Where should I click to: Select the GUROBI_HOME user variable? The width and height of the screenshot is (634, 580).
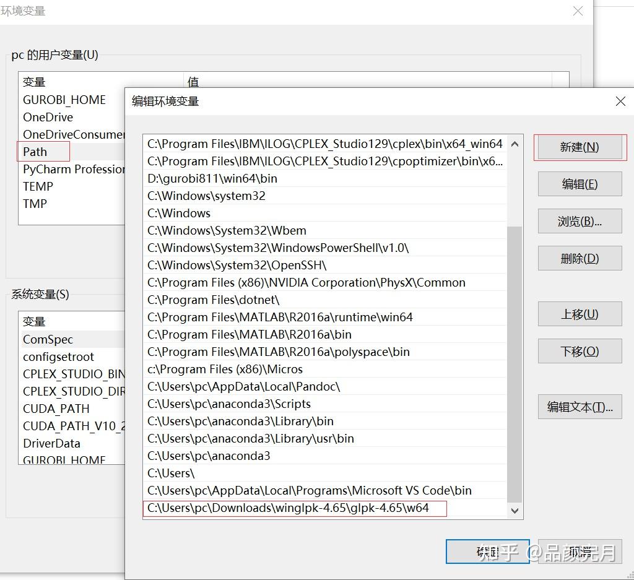click(x=64, y=100)
